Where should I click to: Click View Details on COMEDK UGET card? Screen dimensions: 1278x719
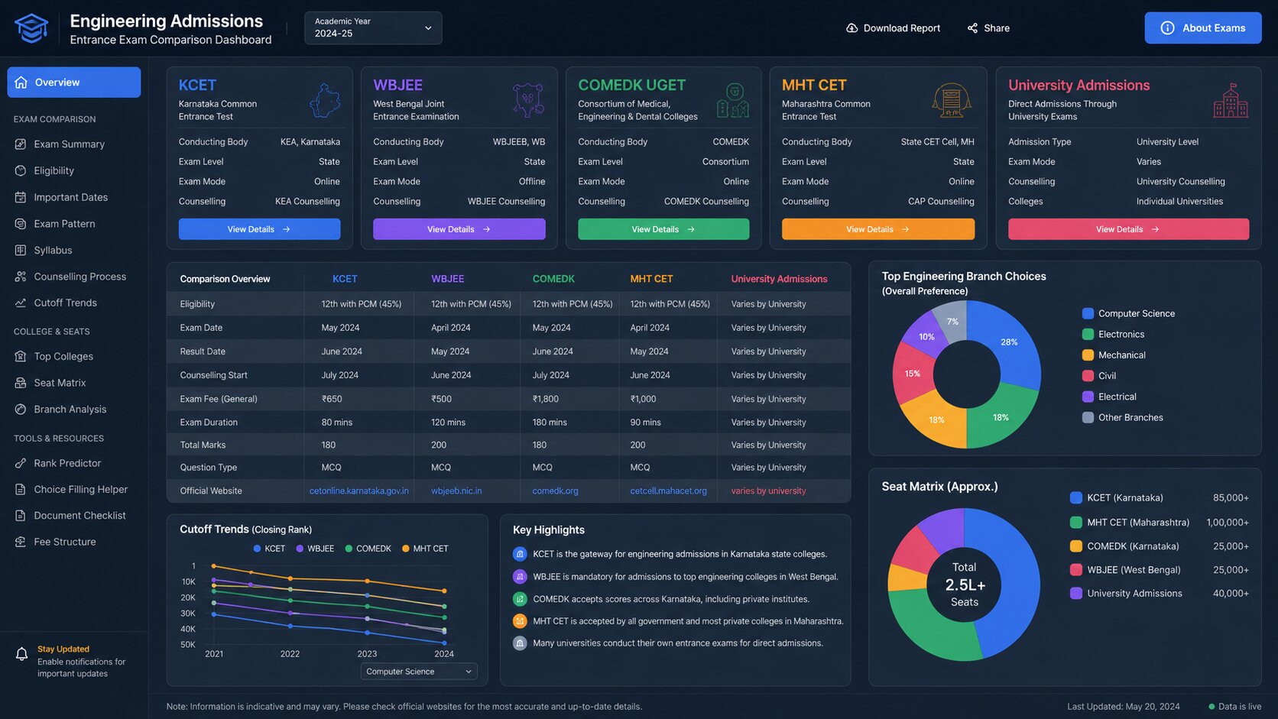663,229
